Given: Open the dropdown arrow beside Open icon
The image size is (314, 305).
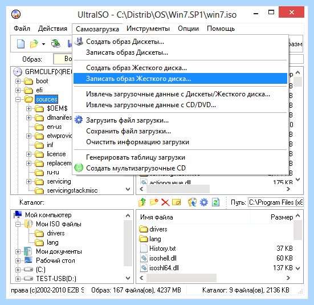Looking at the screenshot, I should click(x=43, y=44).
